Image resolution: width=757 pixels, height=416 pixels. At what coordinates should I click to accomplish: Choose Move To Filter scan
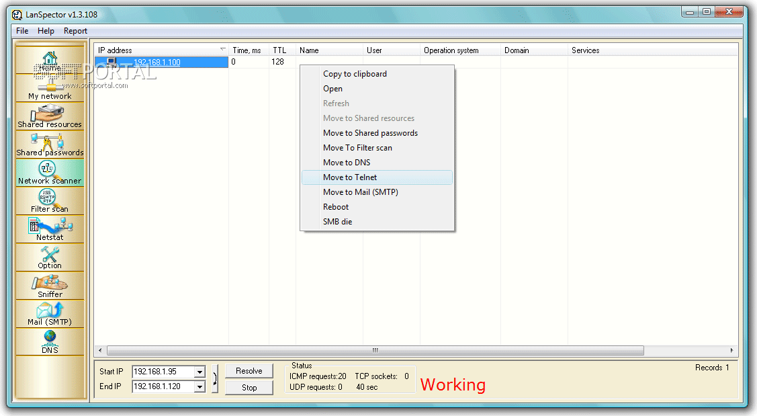point(377,148)
